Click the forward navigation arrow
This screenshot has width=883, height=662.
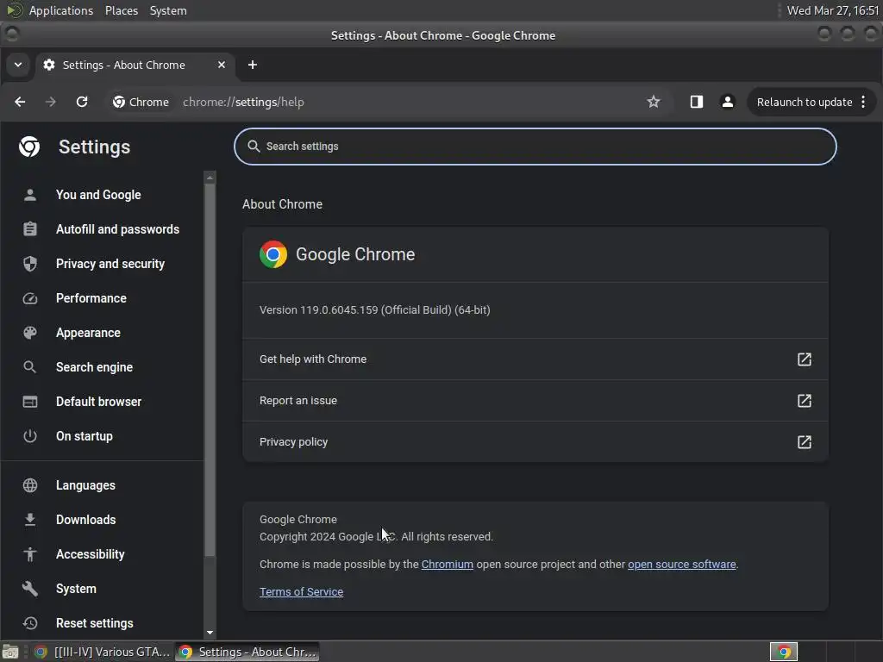point(51,102)
